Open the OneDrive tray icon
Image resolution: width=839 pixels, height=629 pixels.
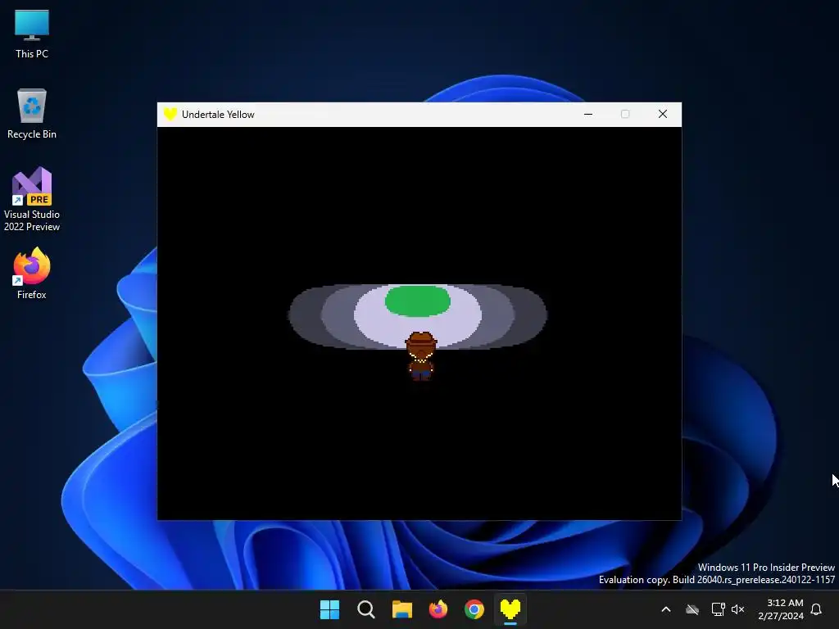(692, 609)
